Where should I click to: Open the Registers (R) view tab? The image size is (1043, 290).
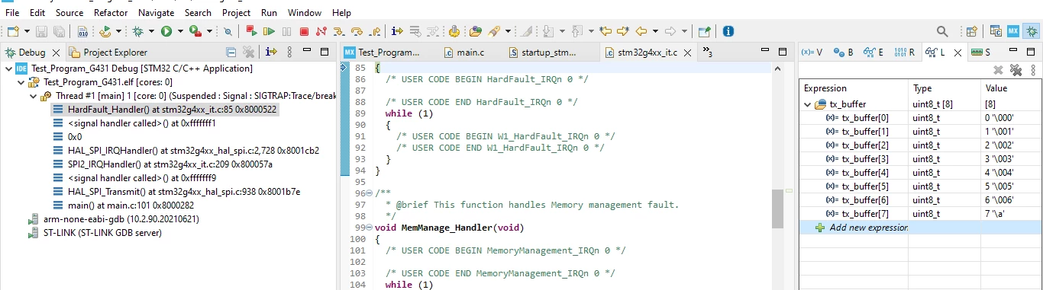(905, 53)
